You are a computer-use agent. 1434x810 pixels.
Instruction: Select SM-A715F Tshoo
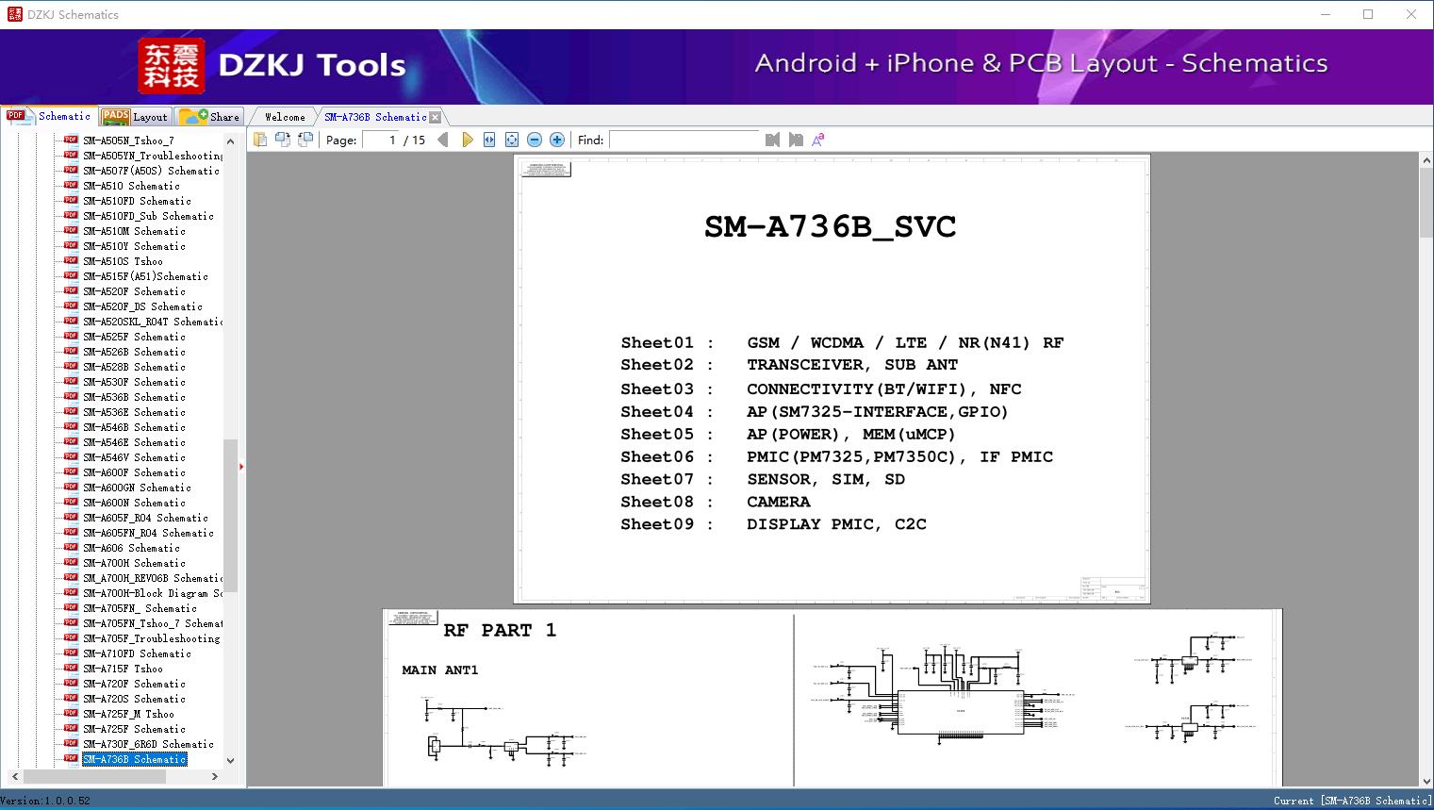(123, 669)
